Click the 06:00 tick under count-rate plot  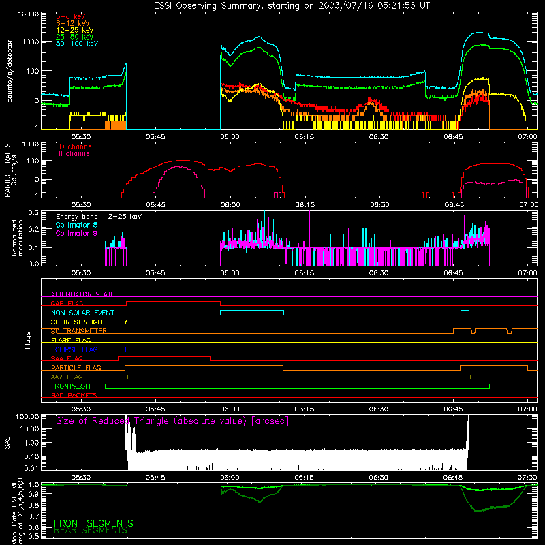pyautogui.click(x=230, y=137)
